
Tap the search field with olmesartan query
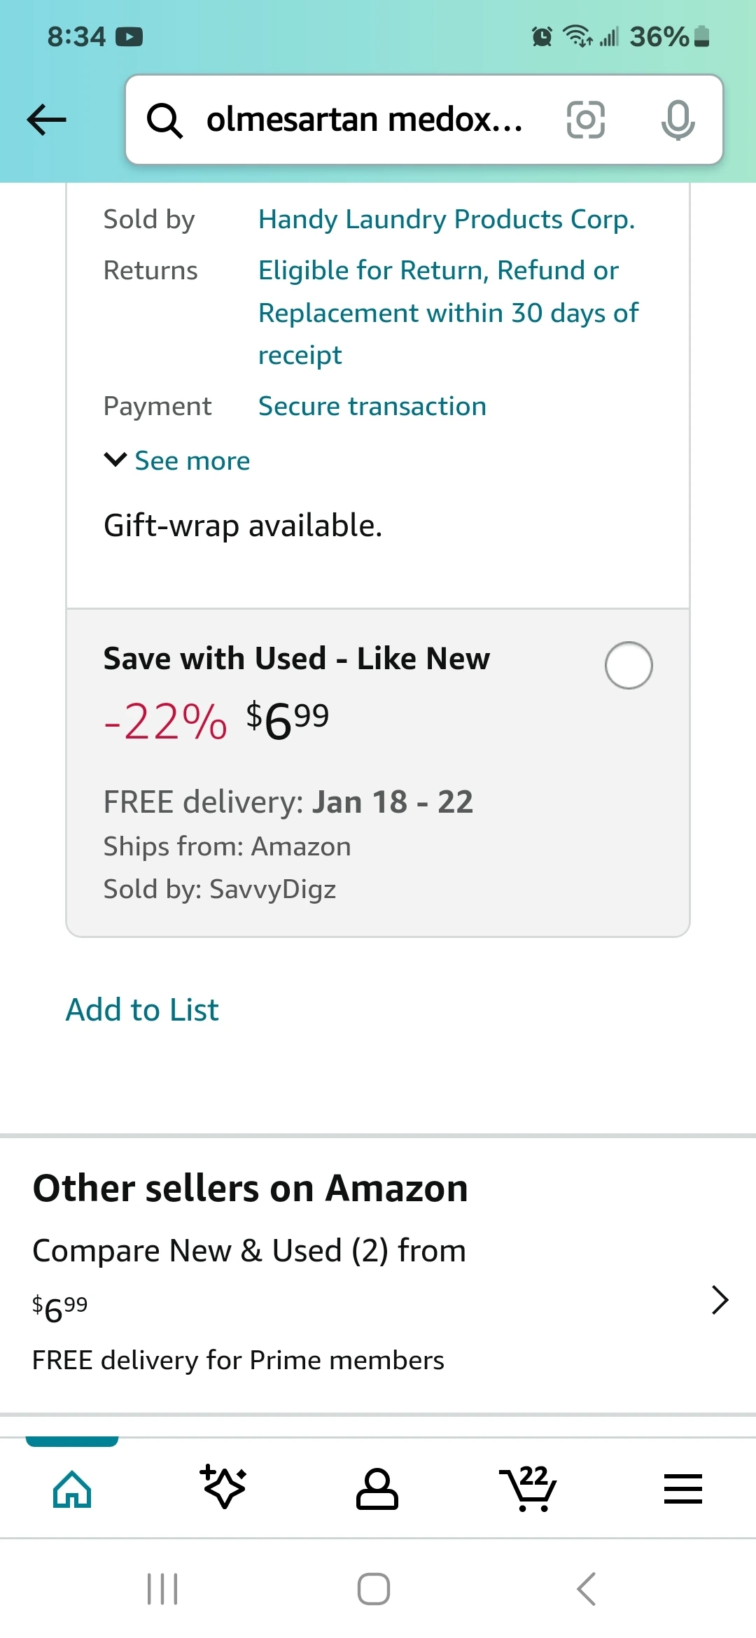[x=364, y=120]
